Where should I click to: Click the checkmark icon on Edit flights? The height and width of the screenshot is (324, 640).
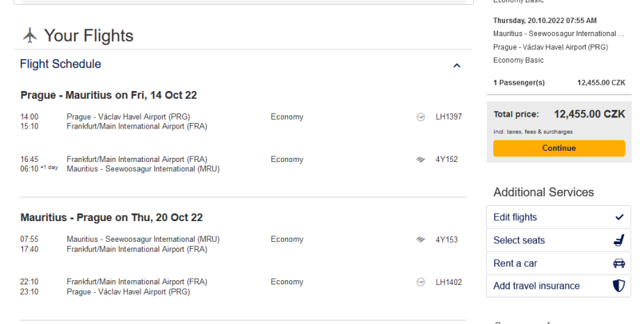(619, 217)
